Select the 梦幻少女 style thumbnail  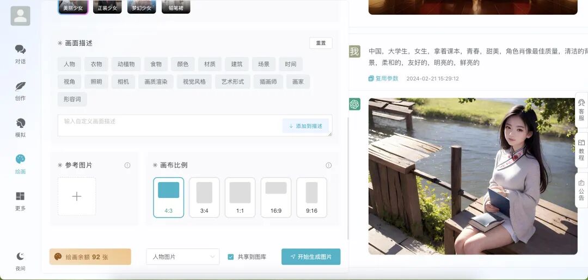142,7
